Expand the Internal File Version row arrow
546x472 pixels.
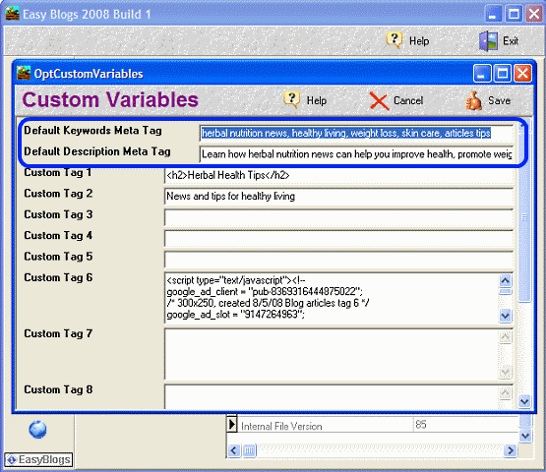(x=231, y=425)
